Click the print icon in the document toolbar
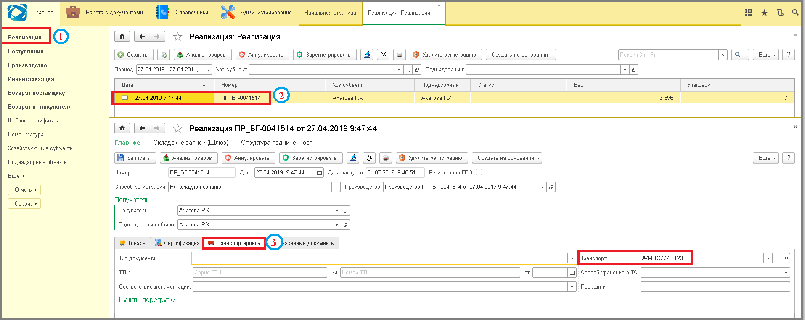 coord(385,158)
